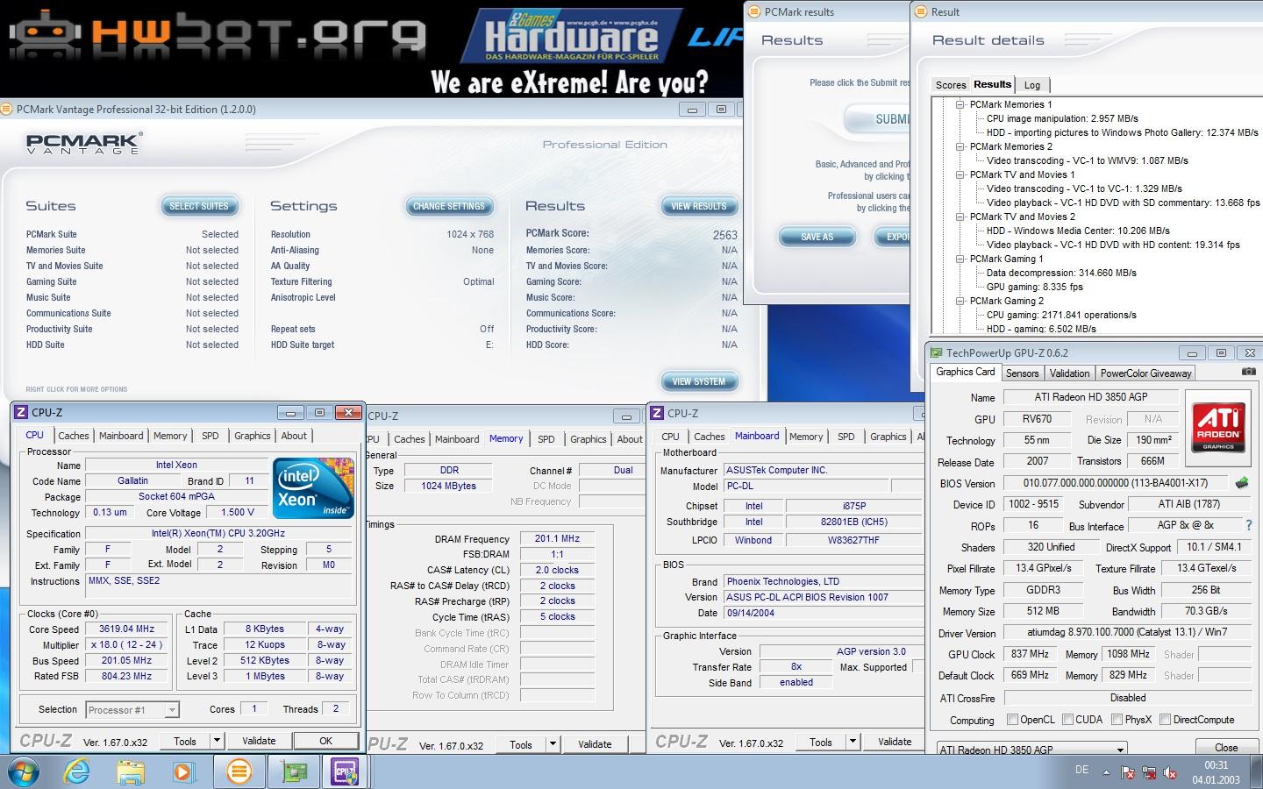Collapse the PCMark Memories 2 tree node
Screen dimensions: 1263x789
pyautogui.click(x=960, y=146)
